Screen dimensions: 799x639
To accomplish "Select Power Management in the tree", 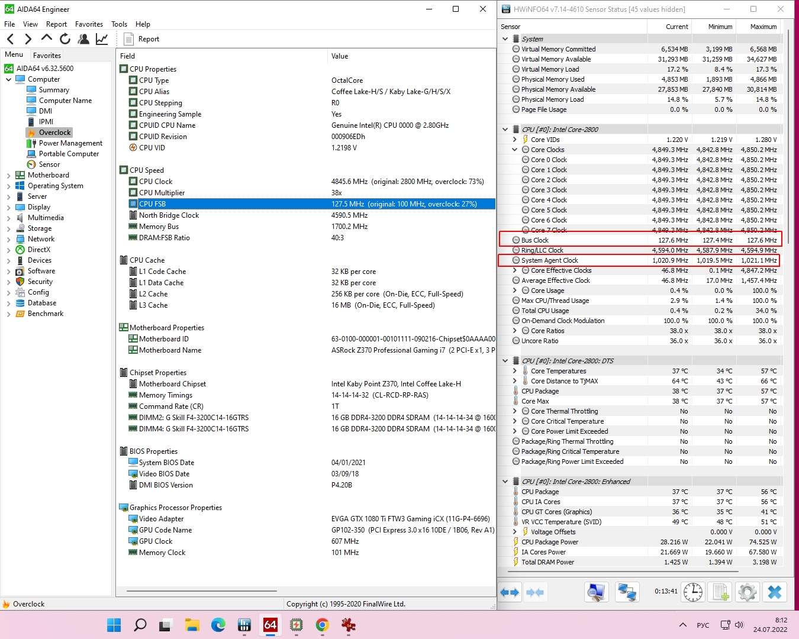I will (70, 143).
